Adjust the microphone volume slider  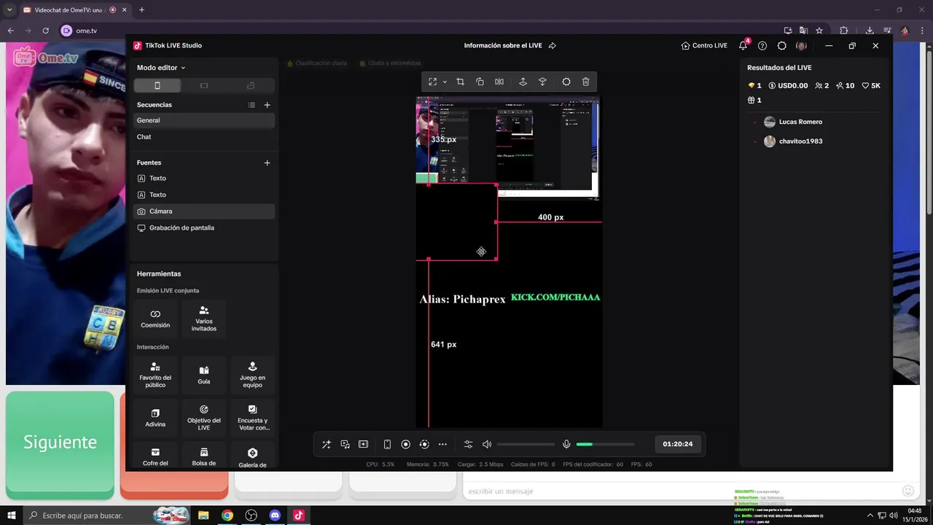point(605,444)
